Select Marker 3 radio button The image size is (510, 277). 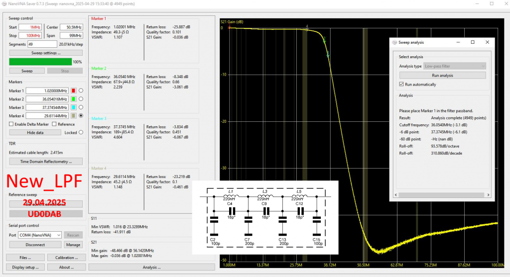[x=81, y=107]
